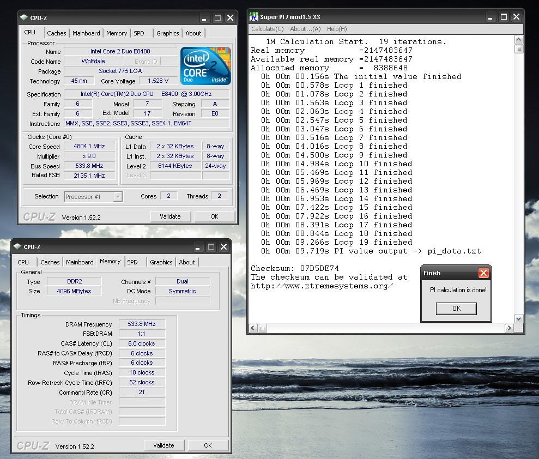Viewport: 539px width, 459px height.
Task: Click the Level 2 cache value 6144 KBytes
Action: (x=175, y=166)
